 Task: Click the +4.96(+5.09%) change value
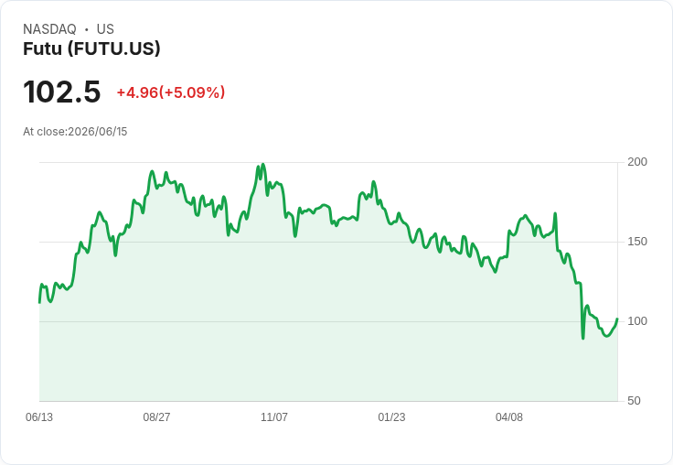171,92
